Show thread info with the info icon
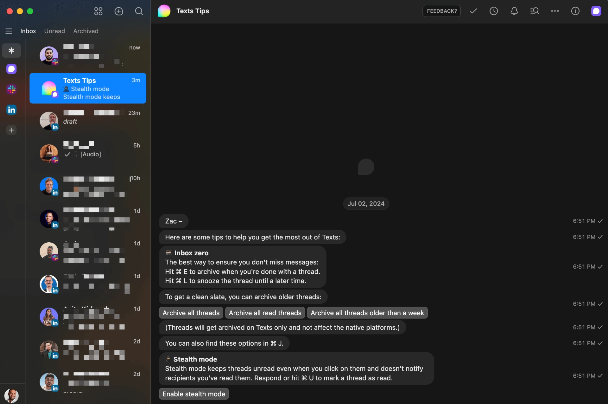 (x=575, y=11)
